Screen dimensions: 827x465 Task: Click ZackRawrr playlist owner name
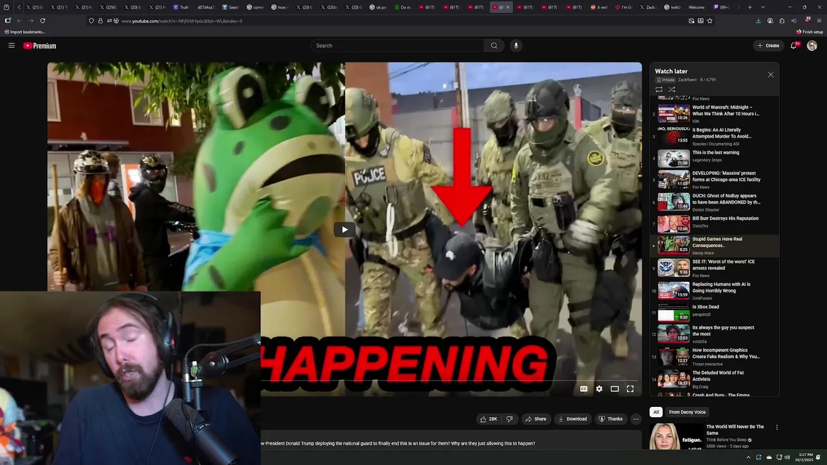(687, 79)
